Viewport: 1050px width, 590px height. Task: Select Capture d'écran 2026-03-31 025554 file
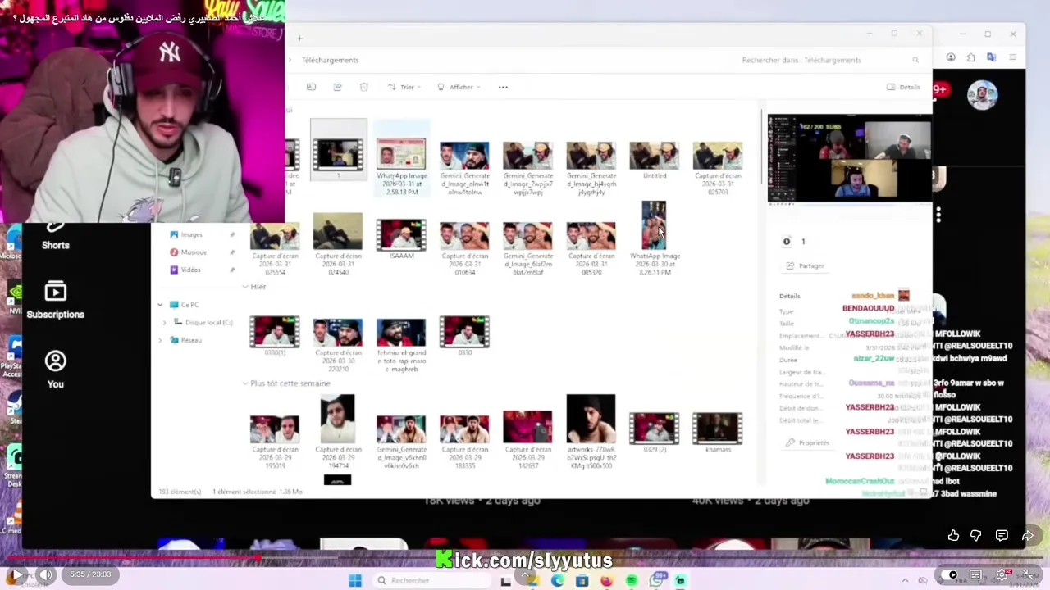click(x=275, y=247)
